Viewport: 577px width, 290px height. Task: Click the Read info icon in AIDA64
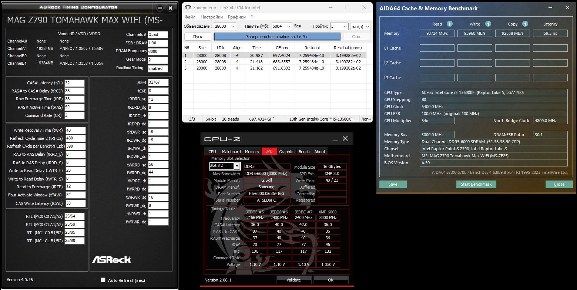(450, 24)
